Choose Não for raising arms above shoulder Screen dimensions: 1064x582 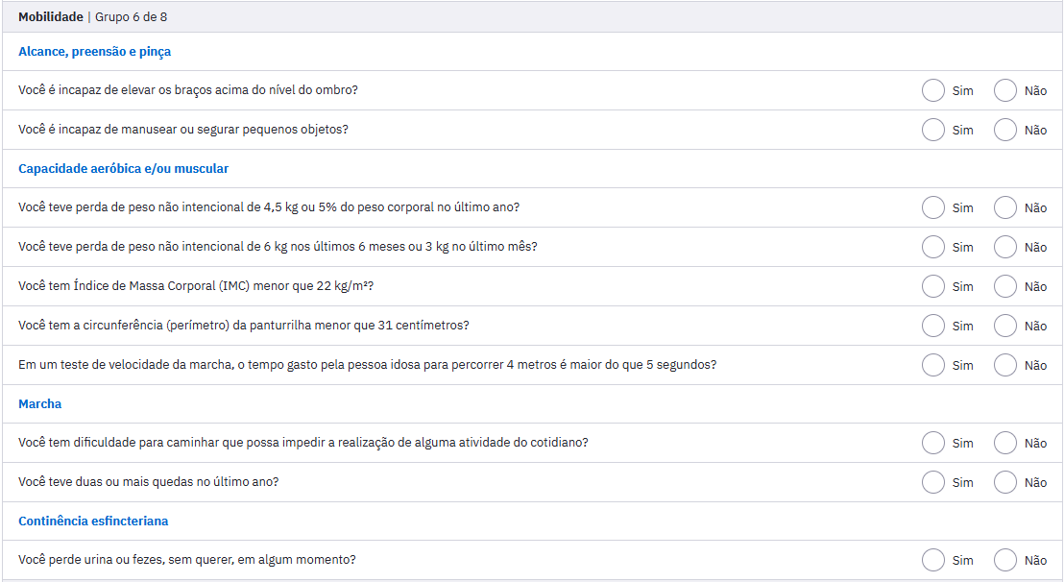tap(1005, 90)
